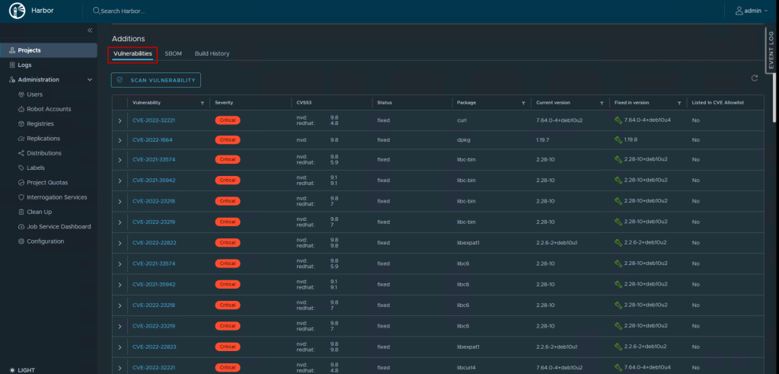Go to Interrogation Services
Image resolution: width=779 pixels, height=374 pixels.
[x=56, y=197]
